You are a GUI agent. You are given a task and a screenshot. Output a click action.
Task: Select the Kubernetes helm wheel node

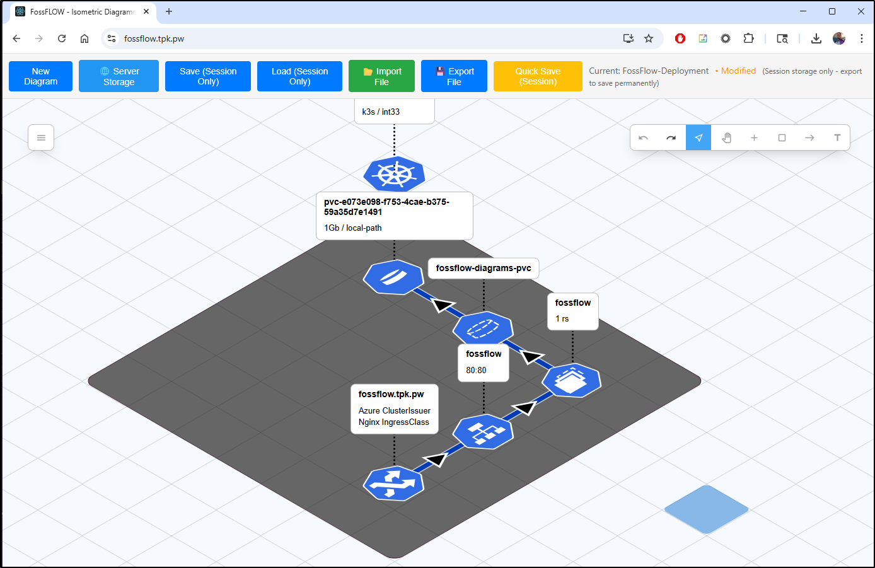pyautogui.click(x=394, y=174)
